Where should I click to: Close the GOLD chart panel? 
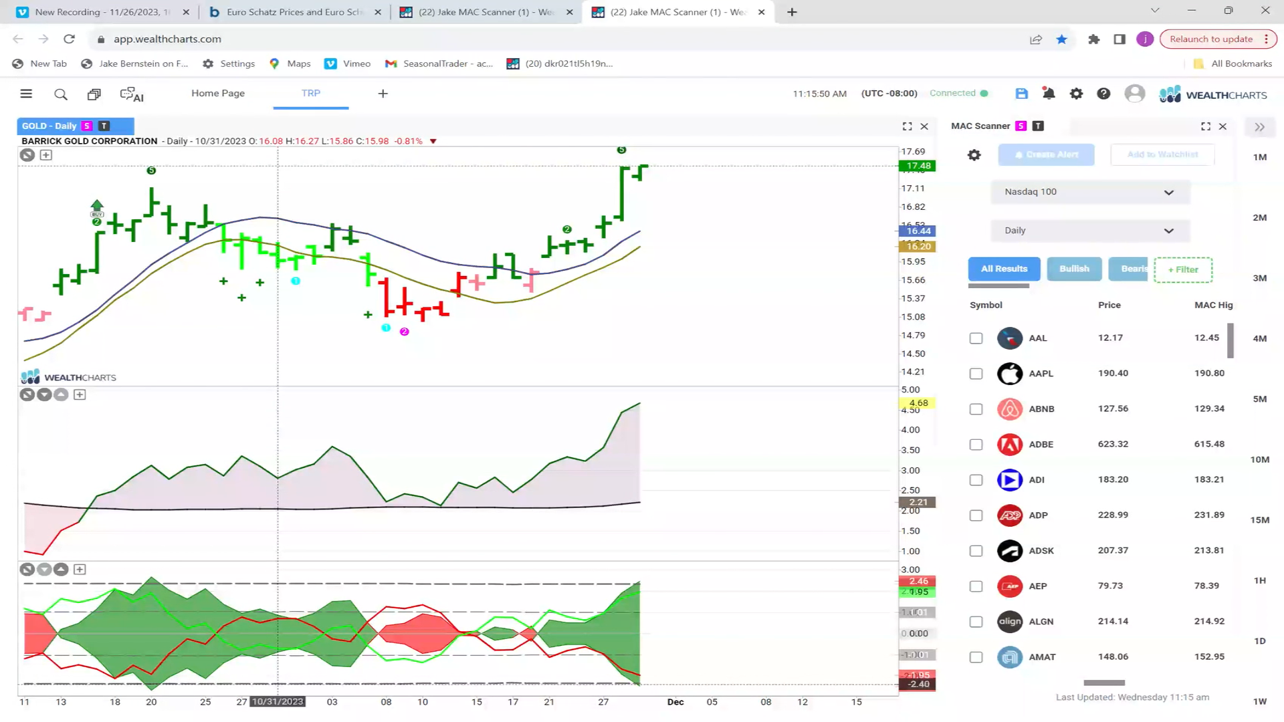(x=924, y=126)
